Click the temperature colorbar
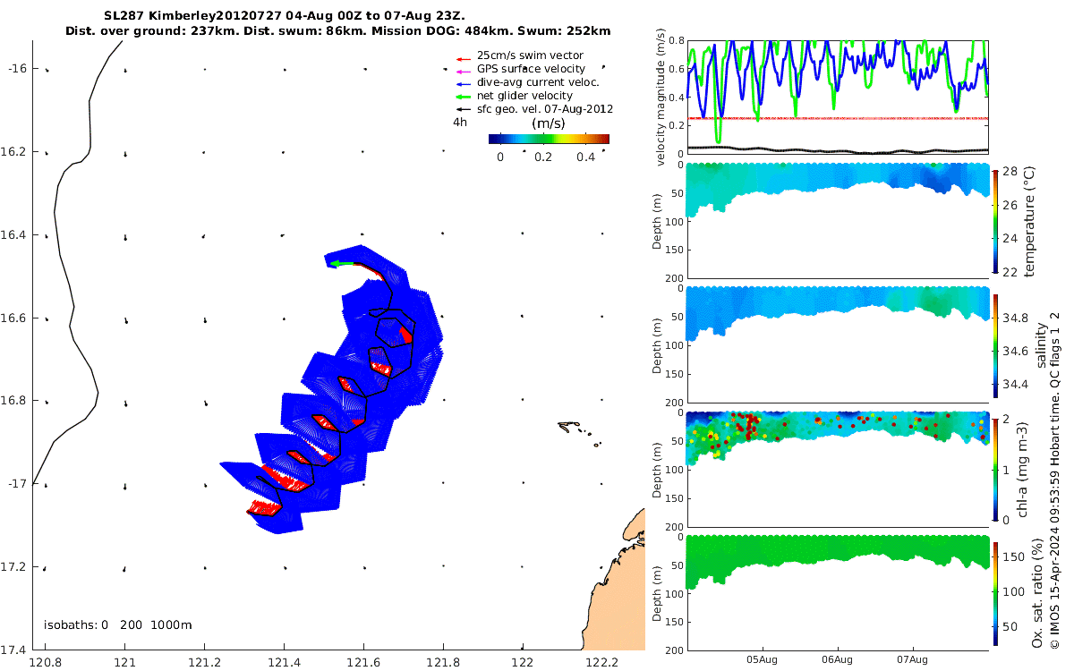The image size is (1074, 671). [996, 221]
